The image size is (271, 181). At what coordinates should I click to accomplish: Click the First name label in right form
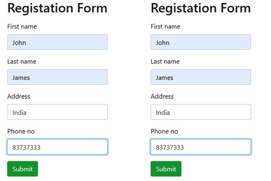coord(165,27)
